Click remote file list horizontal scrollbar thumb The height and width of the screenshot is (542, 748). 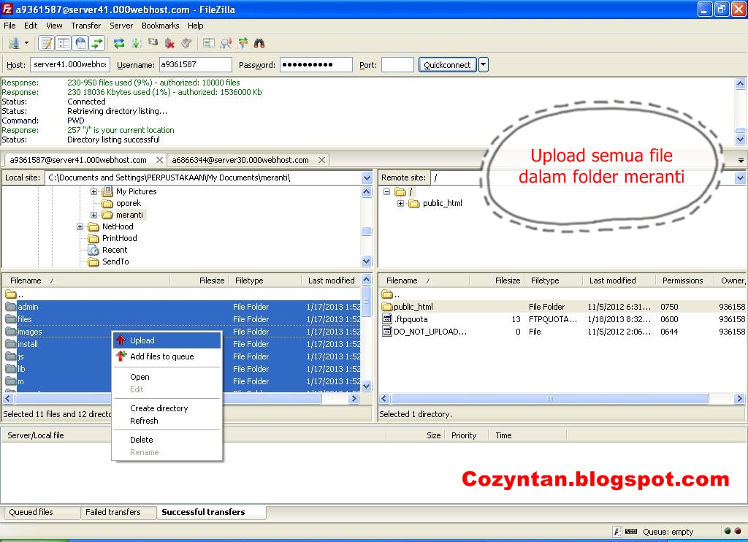click(x=549, y=398)
